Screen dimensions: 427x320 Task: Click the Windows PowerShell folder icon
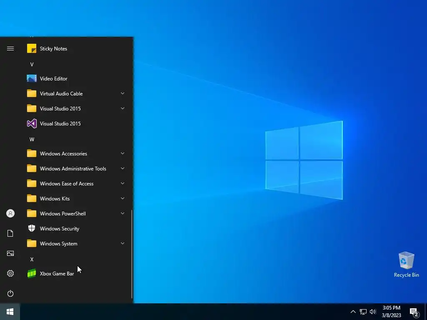tap(32, 213)
